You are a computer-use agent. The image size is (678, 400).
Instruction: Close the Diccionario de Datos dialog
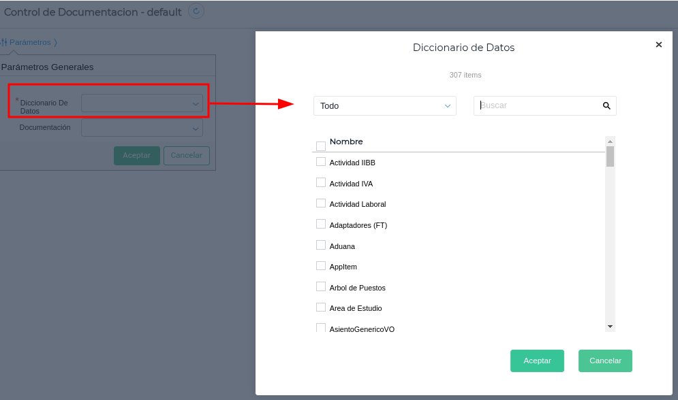pyautogui.click(x=658, y=44)
